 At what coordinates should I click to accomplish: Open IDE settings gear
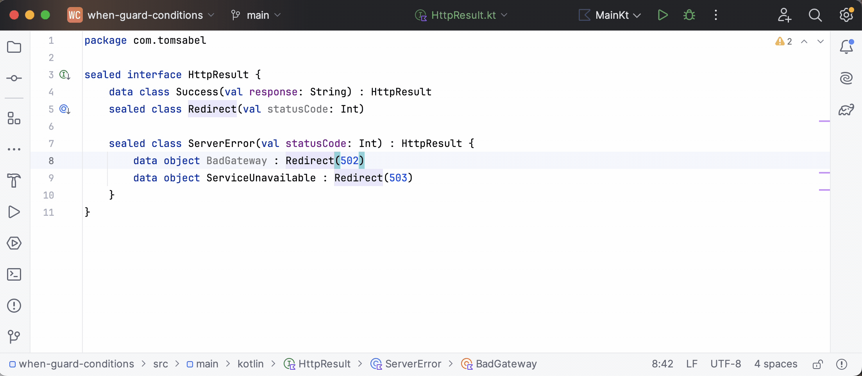click(846, 15)
